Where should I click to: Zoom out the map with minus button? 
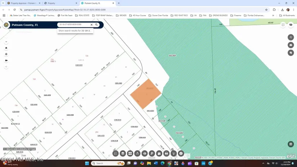point(6,42)
